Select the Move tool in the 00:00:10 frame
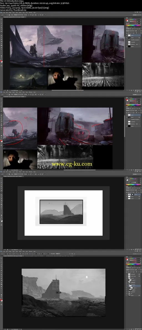Image resolution: width=142 pixels, height=330 pixels. pos(1,19)
